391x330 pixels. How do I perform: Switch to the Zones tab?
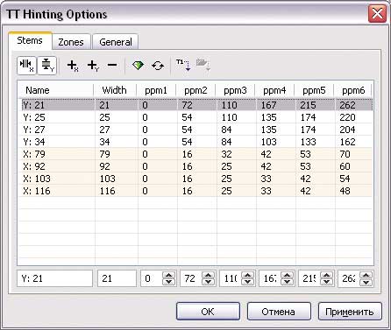click(x=71, y=42)
